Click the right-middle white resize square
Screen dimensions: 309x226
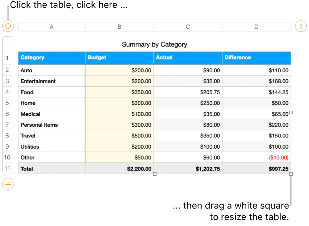[x=291, y=113]
